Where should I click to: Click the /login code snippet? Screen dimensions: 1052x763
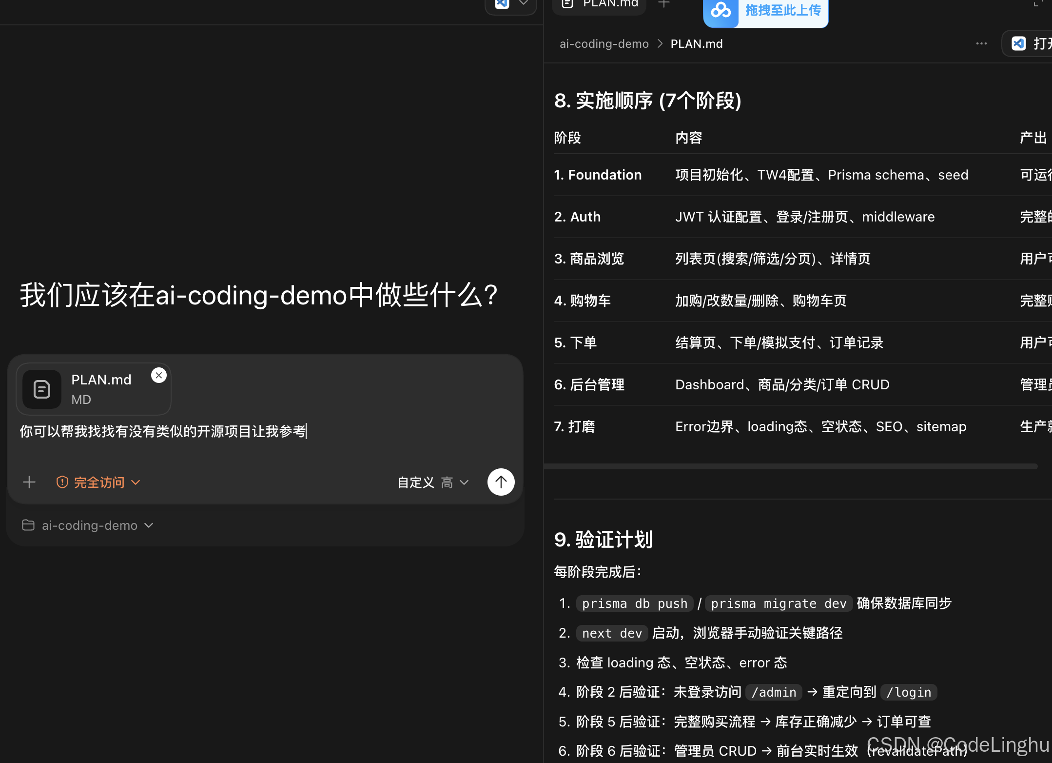click(x=909, y=692)
